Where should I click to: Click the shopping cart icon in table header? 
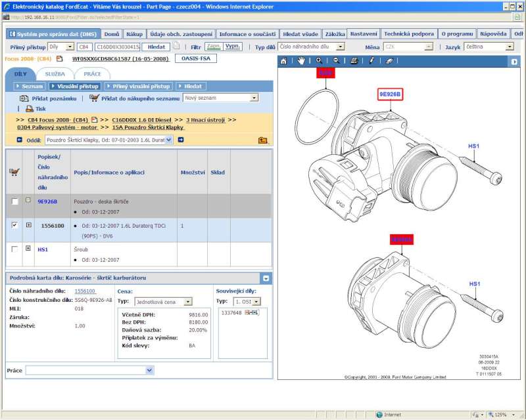tap(14, 173)
